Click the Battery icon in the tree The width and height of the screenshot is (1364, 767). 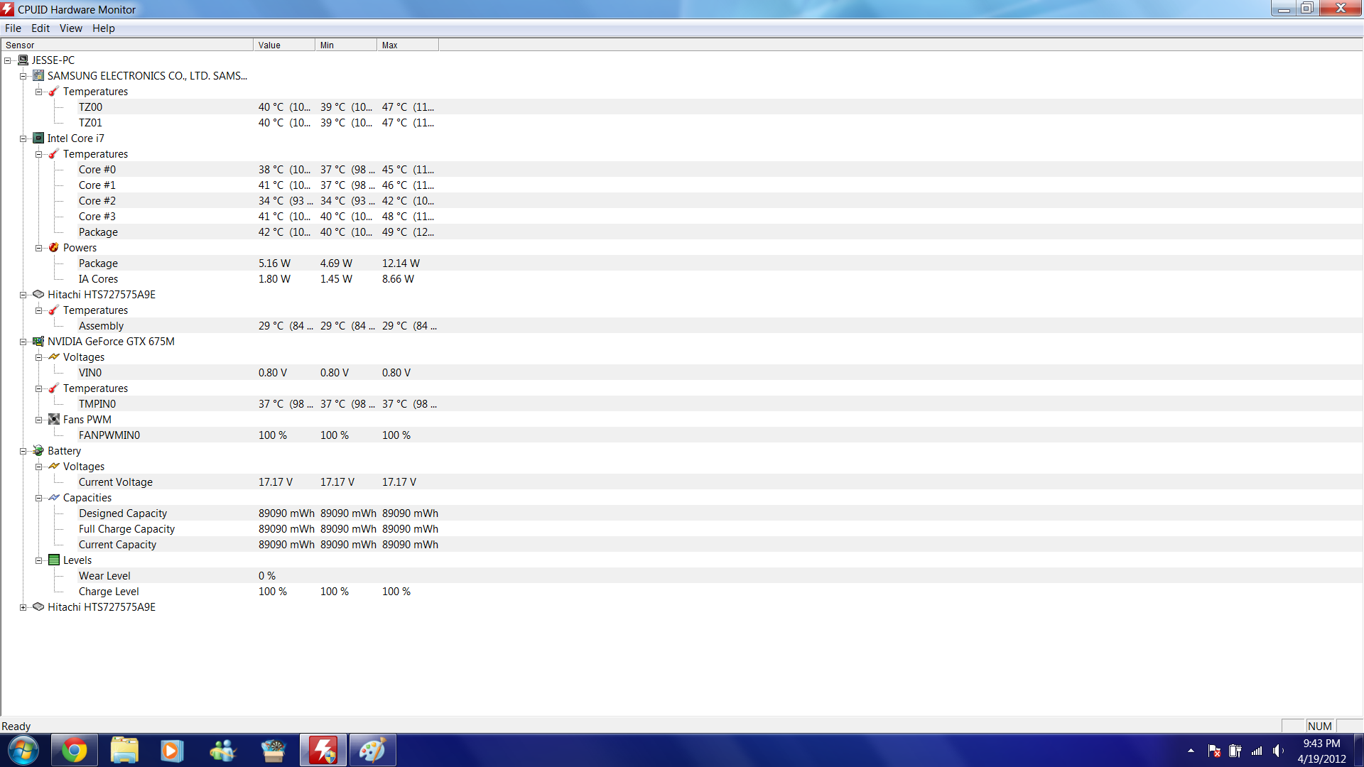[38, 450]
